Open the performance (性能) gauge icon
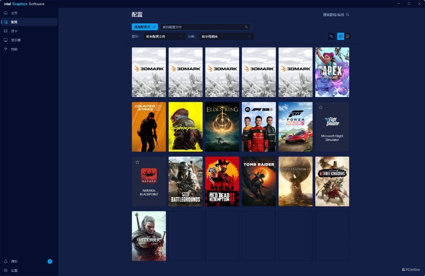 pos(6,49)
